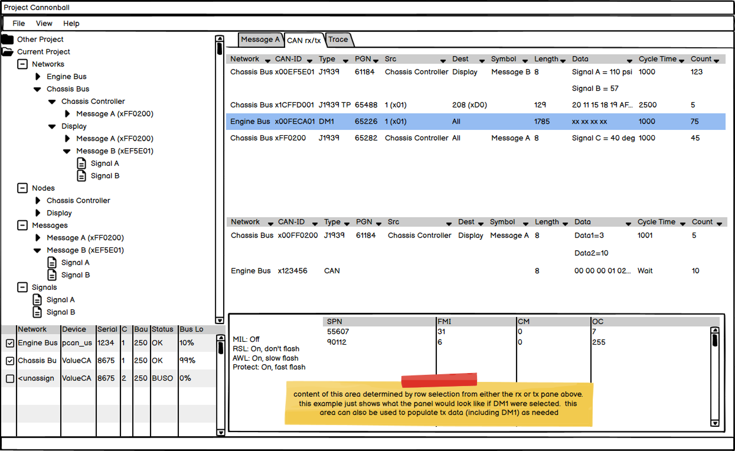Open the PGN column filter dropdown in rx pane

point(375,61)
